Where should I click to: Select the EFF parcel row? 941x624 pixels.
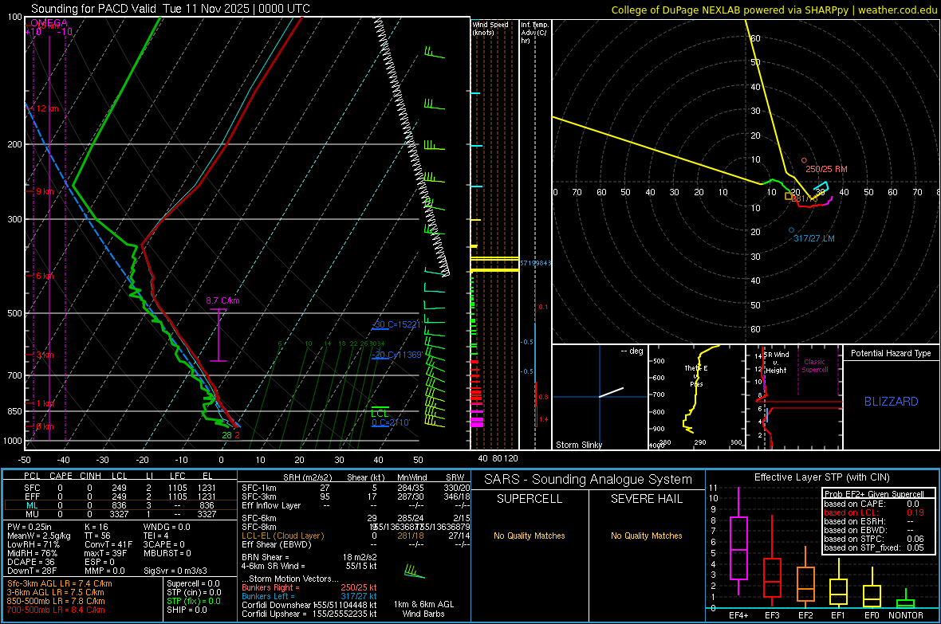pos(119,496)
